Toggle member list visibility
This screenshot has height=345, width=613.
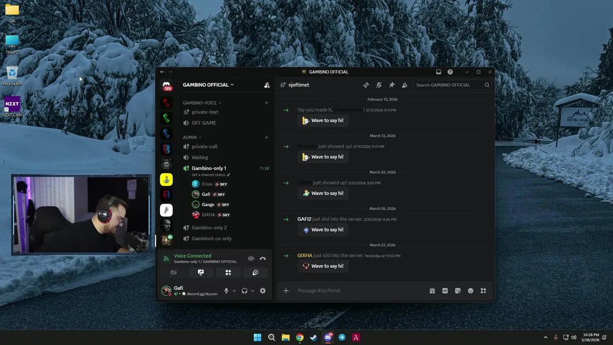tap(405, 85)
